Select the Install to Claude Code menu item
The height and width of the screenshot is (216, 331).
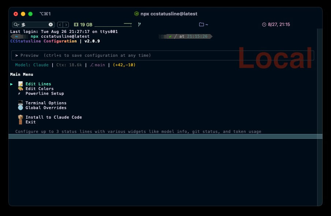tap(53, 117)
